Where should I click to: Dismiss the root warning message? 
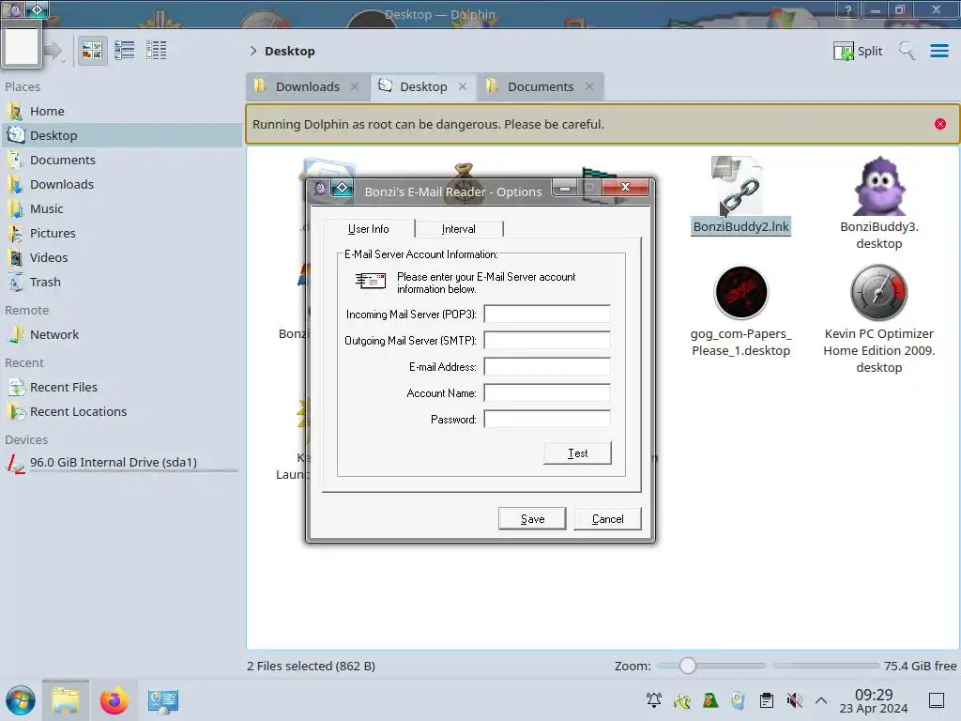(939, 124)
